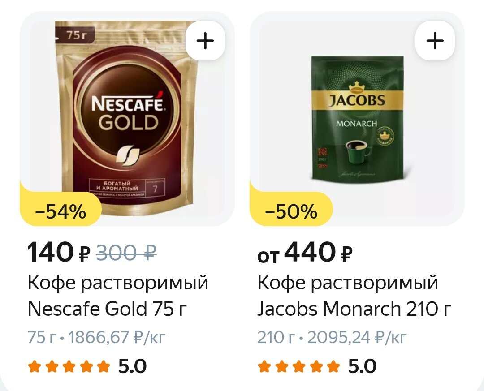
Task: Click the 5.0 score next to Nescafe stars
Action: point(132,366)
